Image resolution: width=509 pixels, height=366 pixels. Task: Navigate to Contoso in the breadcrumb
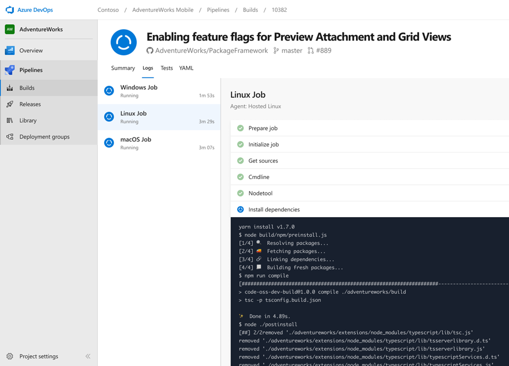point(108,9)
